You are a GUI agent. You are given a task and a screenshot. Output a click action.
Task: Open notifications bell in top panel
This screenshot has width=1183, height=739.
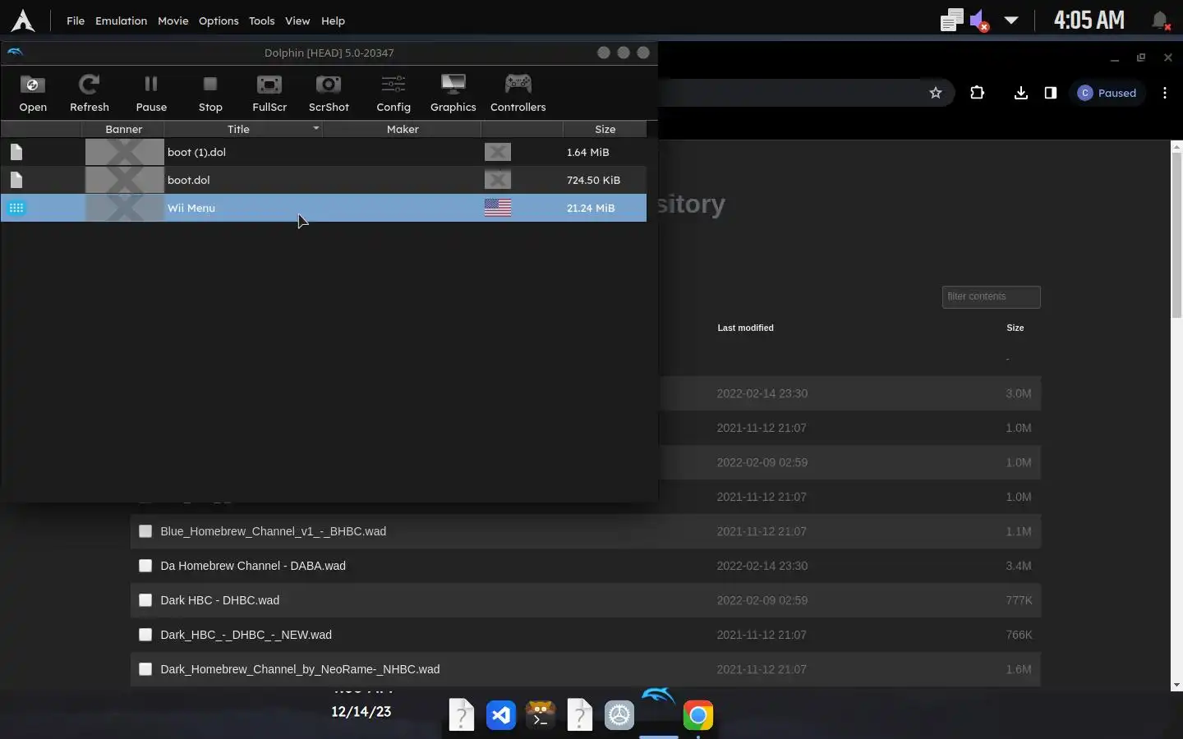pyautogui.click(x=1160, y=21)
